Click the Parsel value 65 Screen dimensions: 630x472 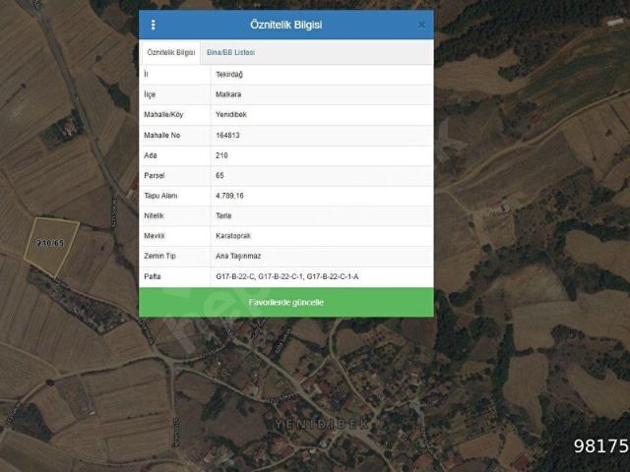(220, 175)
